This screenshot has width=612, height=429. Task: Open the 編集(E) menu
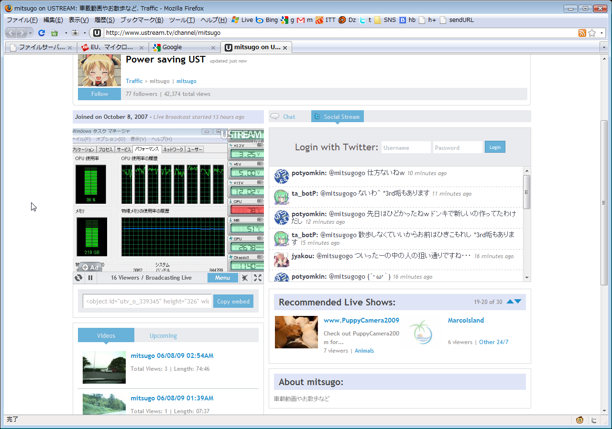(53, 20)
